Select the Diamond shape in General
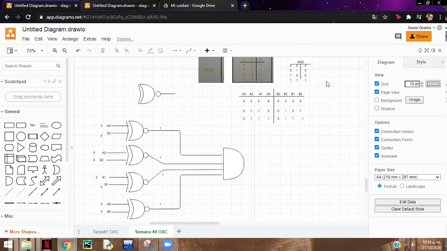Viewport: 447px width, 251px height. (45, 136)
